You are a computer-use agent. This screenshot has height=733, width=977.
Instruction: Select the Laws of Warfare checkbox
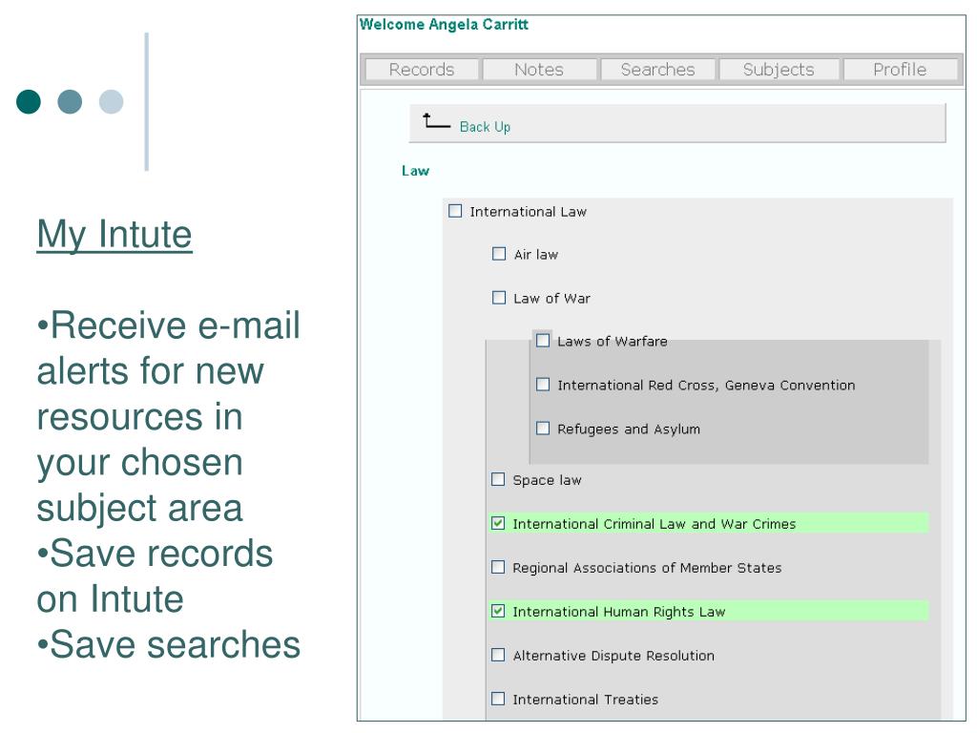[x=543, y=341]
